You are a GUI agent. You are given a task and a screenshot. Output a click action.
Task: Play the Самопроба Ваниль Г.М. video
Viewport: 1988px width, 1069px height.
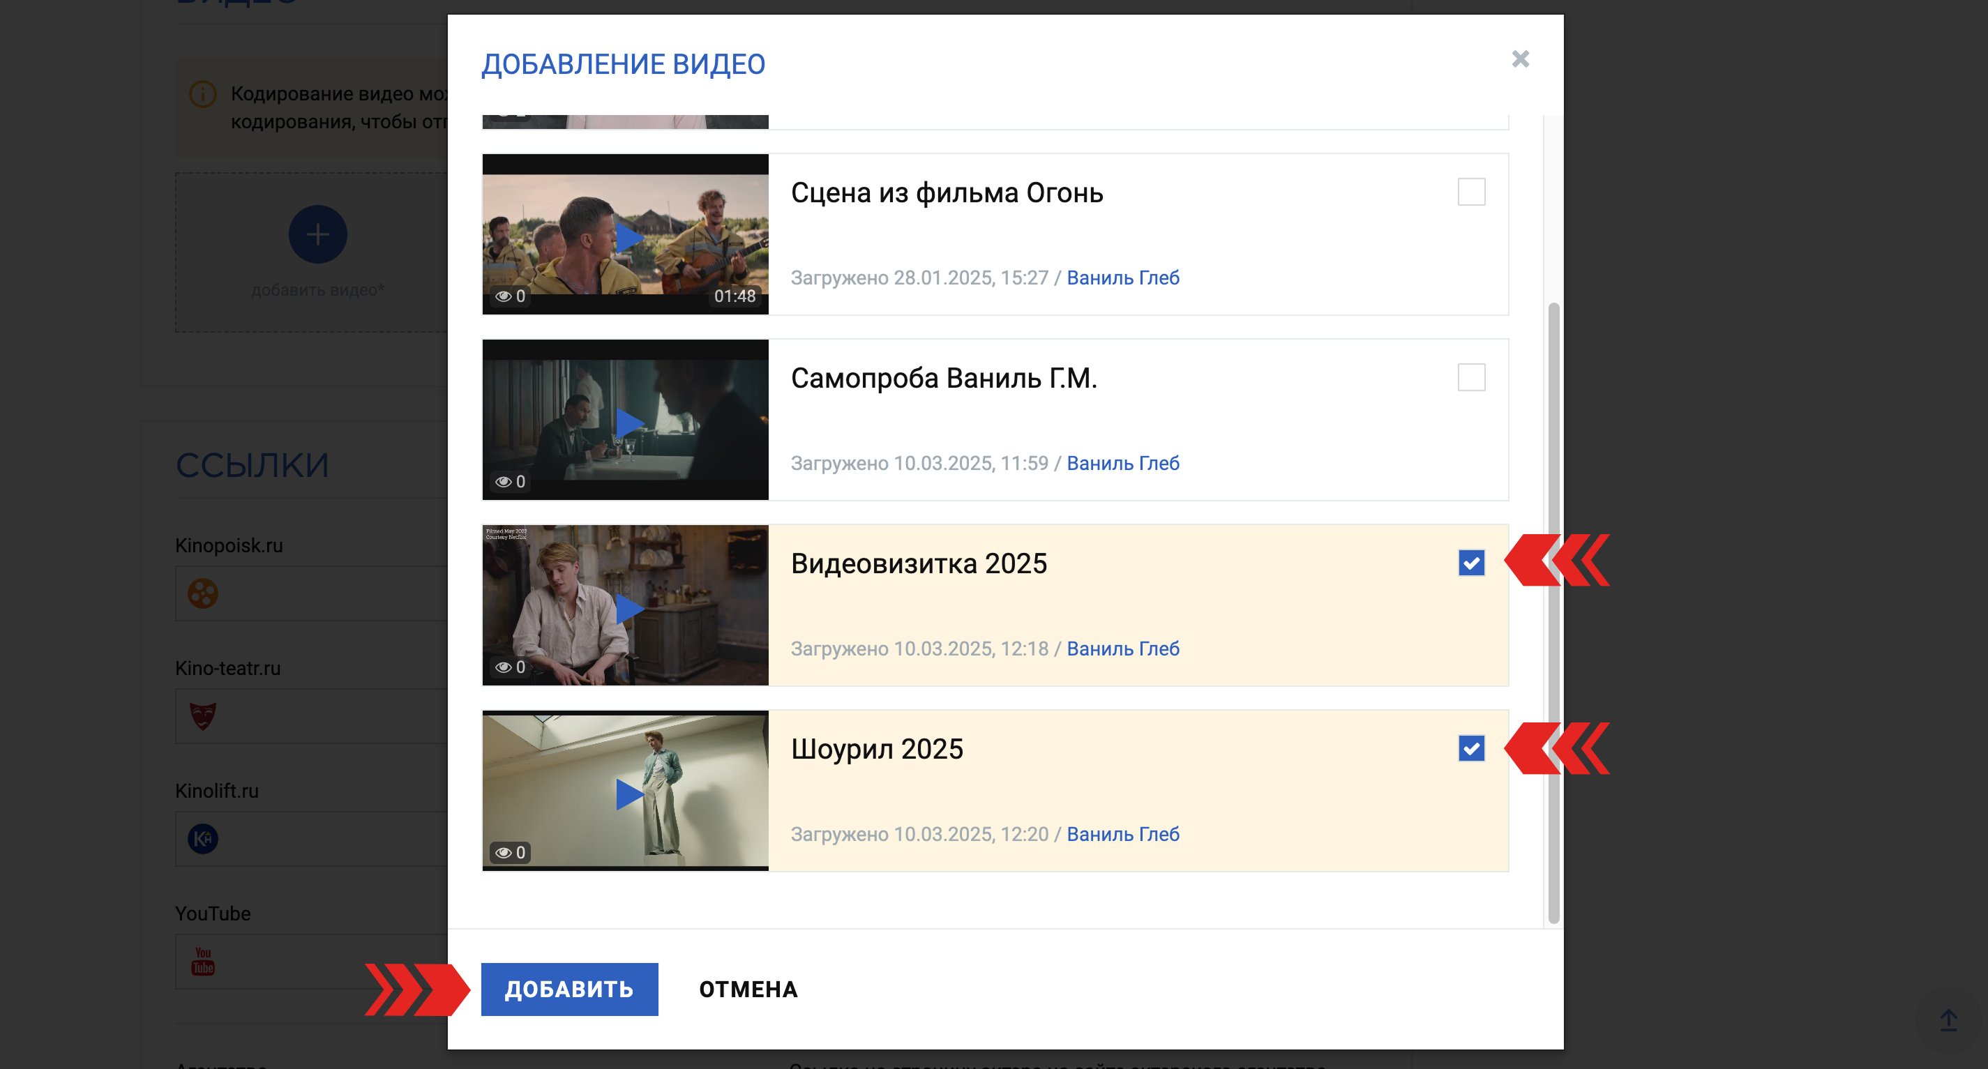coord(629,422)
